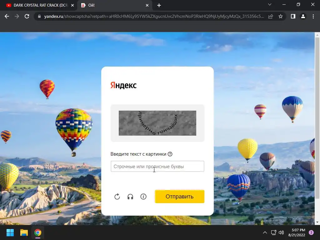Close the Ой! tab
The height and width of the screenshot is (240, 320).
(x=147, y=5)
